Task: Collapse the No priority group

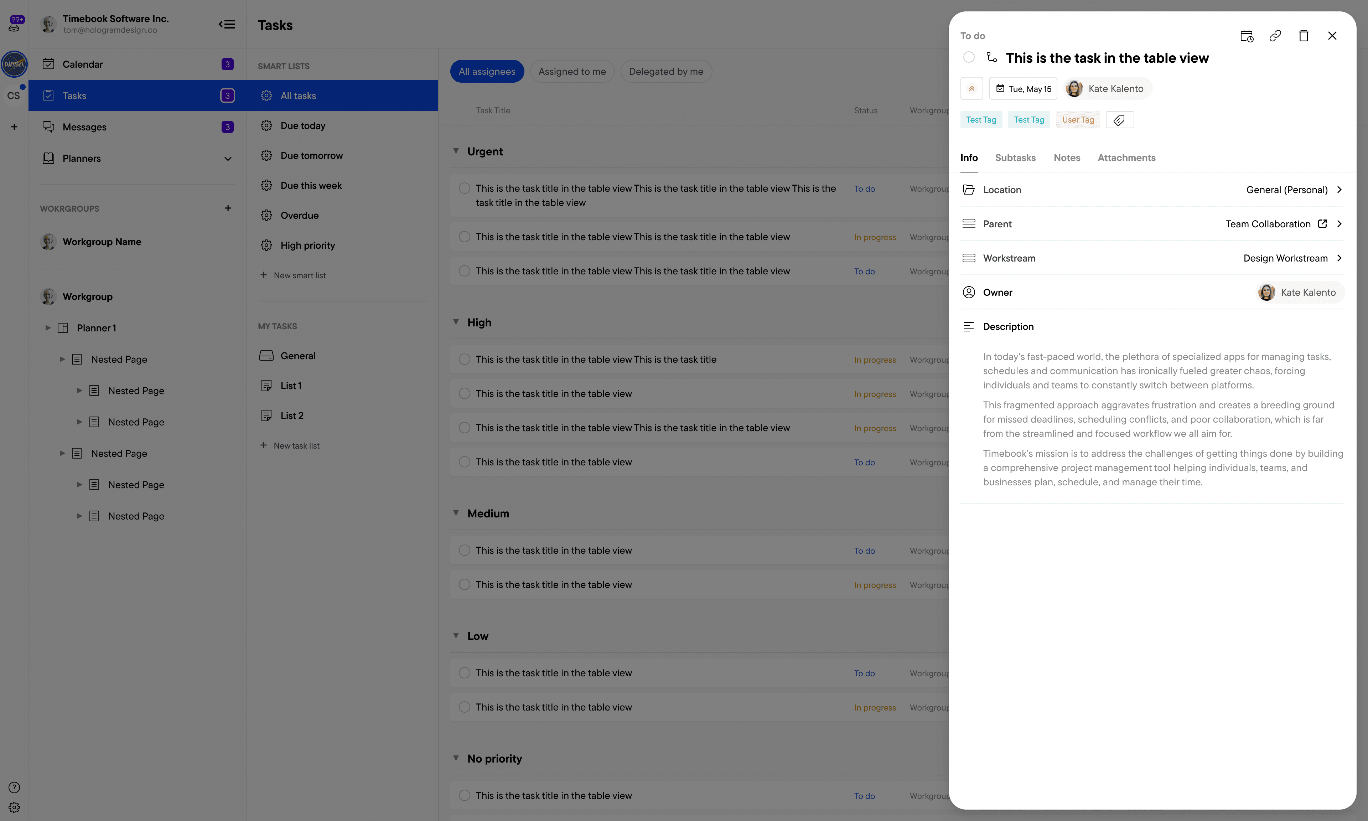Action: [456, 759]
